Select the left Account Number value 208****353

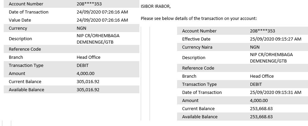pos(89,4)
